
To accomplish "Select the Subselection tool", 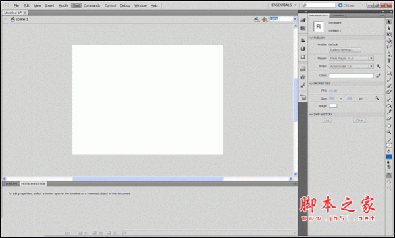I will coord(389,28).
